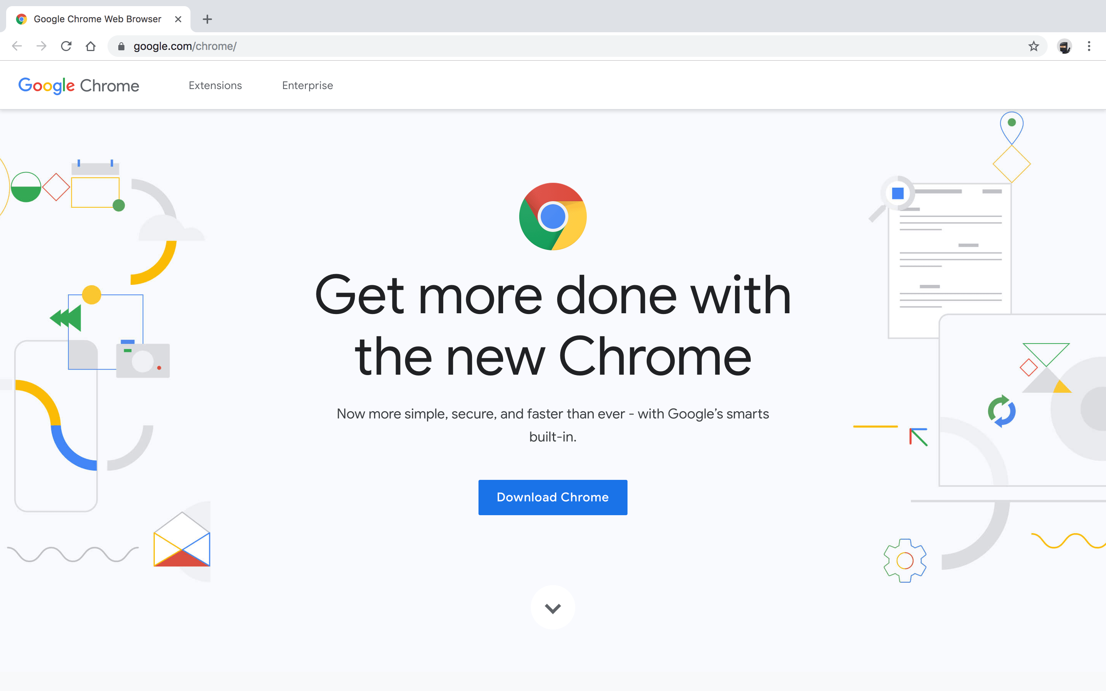Image resolution: width=1106 pixels, height=691 pixels.
Task: Click the refresh/reload page icon
Action: [x=67, y=46]
